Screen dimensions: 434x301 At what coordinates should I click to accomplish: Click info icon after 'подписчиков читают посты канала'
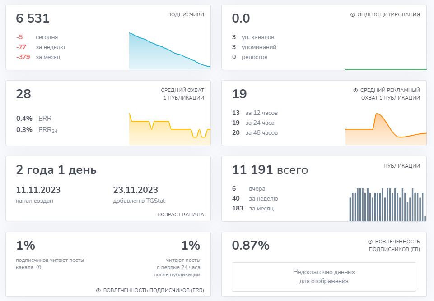point(39,267)
